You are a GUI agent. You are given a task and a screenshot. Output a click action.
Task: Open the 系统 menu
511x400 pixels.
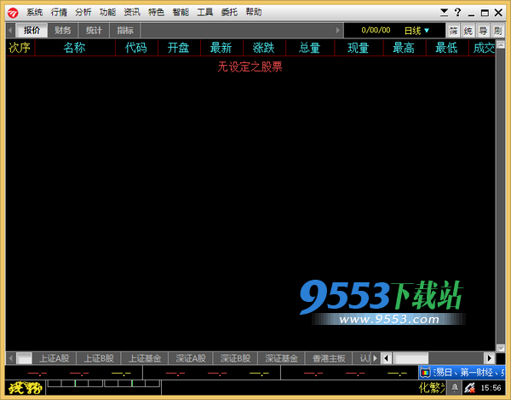pos(35,13)
